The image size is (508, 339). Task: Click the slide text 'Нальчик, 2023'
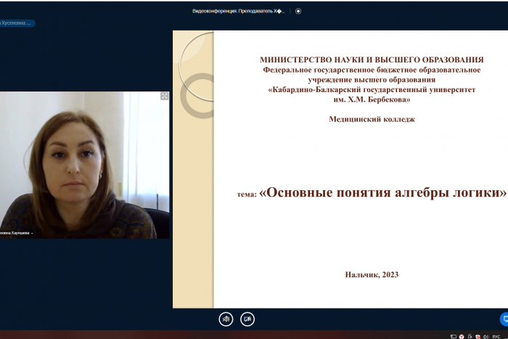(372, 275)
